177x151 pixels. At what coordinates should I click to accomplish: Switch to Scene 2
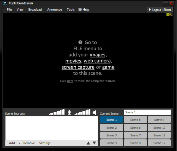click(x=111, y=127)
